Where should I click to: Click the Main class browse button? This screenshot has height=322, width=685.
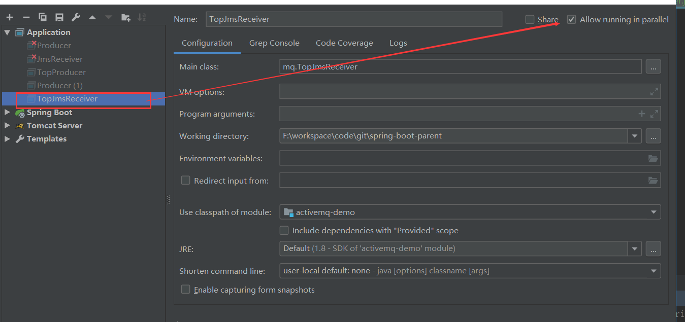(653, 66)
